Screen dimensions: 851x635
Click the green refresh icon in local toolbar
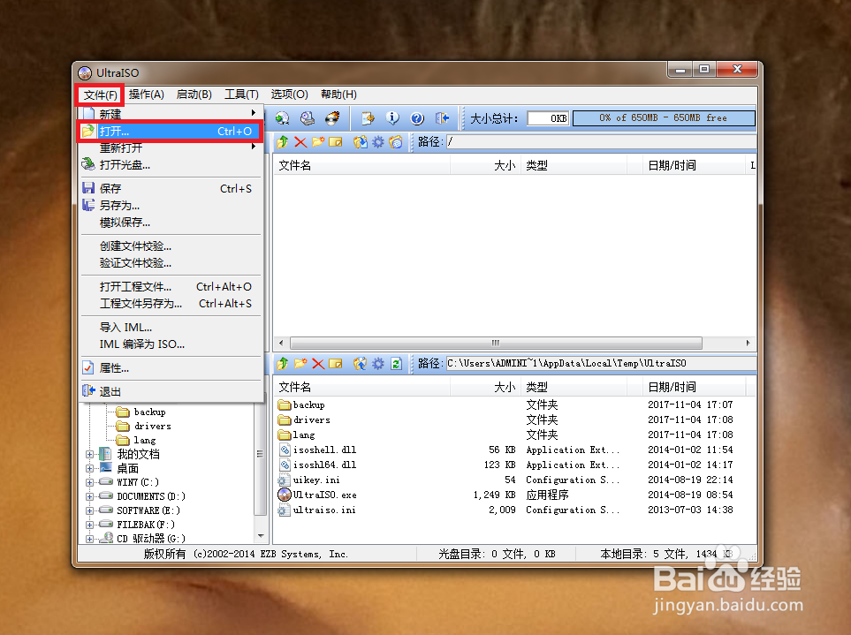[x=396, y=363]
